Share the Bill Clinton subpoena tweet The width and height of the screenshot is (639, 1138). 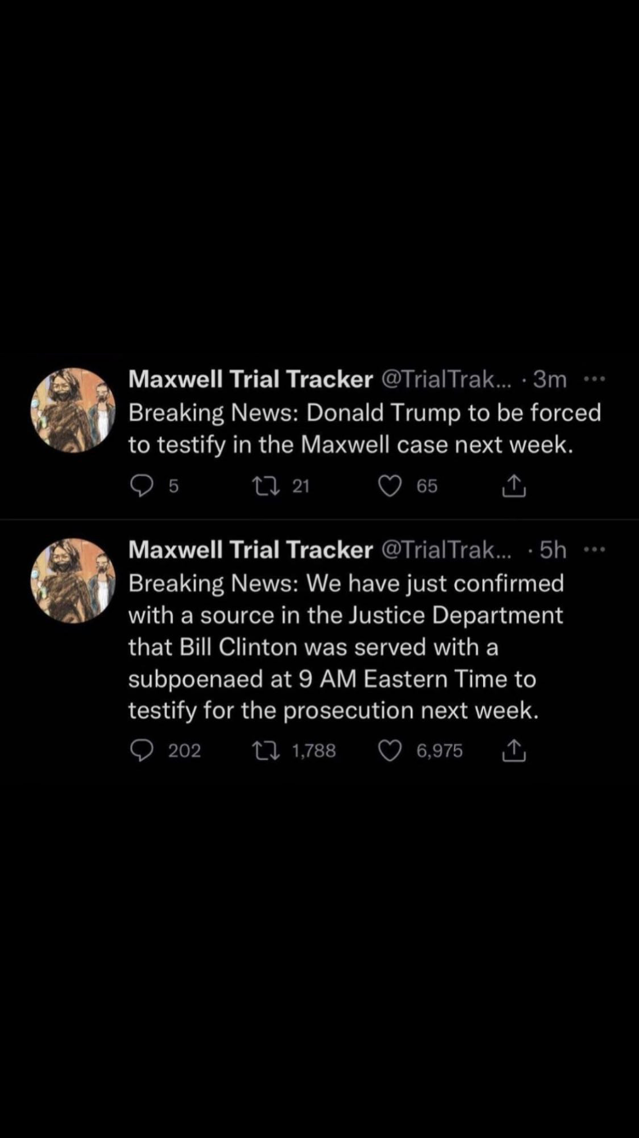tap(513, 750)
